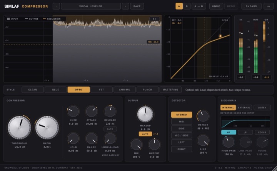Screen dimensions: 277x171
Task: Click the LOW-PASS frequency knob
Action: [245, 142]
